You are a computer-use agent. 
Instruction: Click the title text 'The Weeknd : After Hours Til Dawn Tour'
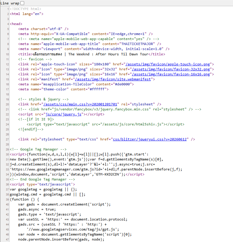[108, 54]
